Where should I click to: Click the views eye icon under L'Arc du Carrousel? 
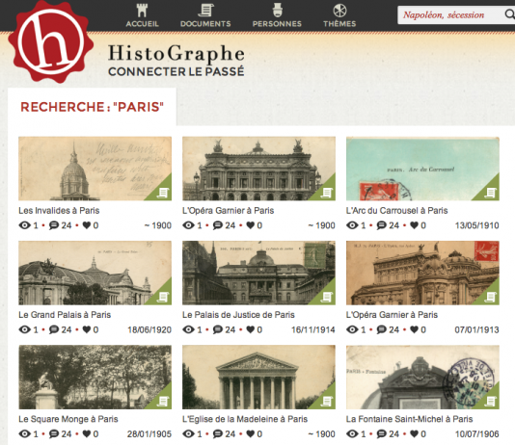352,225
